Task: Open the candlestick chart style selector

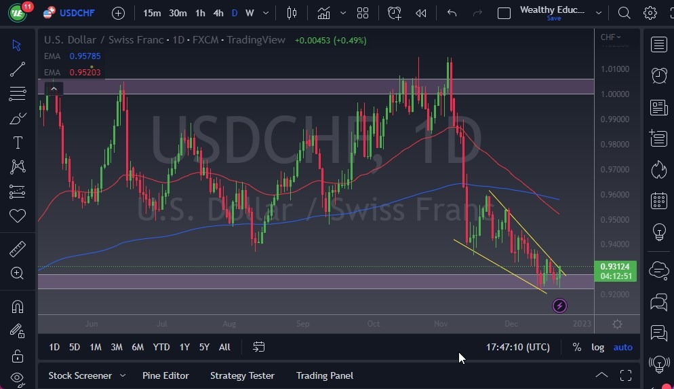Action: tap(292, 14)
